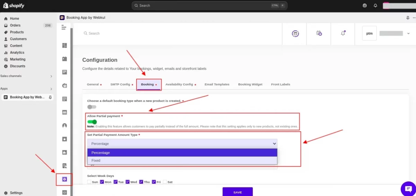Open the configuration gear icon in app sidebar
The image size is (416, 196).
click(x=64, y=179)
